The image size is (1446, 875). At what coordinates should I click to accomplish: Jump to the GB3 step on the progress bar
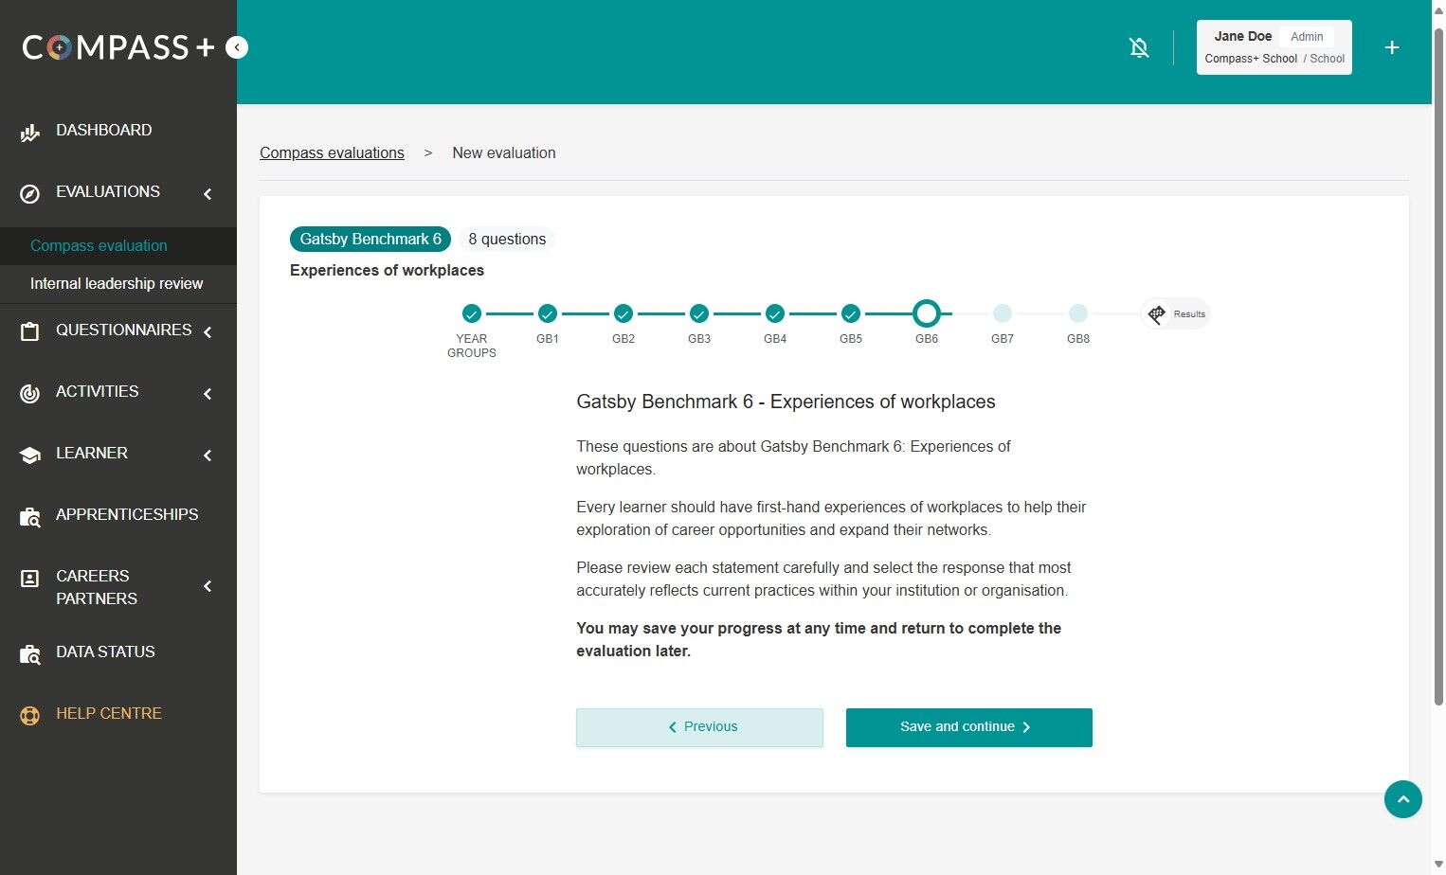[x=698, y=313]
